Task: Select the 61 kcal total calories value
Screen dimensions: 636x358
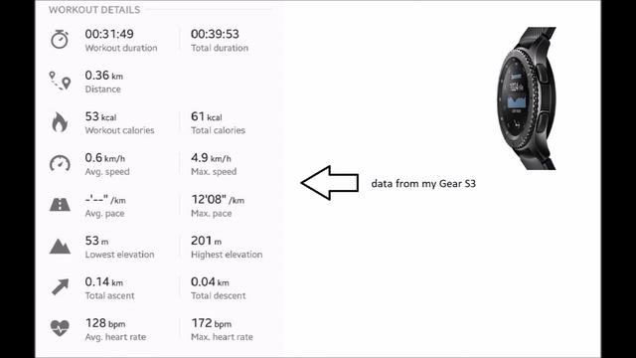Action: pos(207,117)
